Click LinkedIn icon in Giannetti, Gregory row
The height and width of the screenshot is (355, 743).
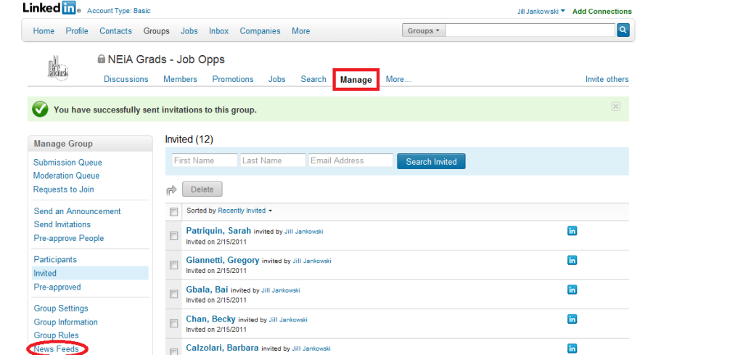(x=572, y=260)
